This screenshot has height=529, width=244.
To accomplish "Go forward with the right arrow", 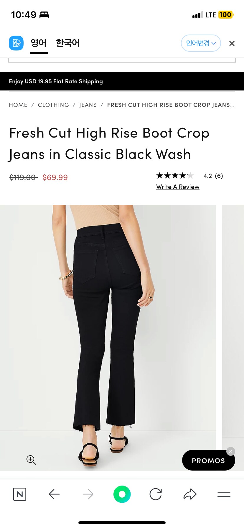I will click(88, 494).
